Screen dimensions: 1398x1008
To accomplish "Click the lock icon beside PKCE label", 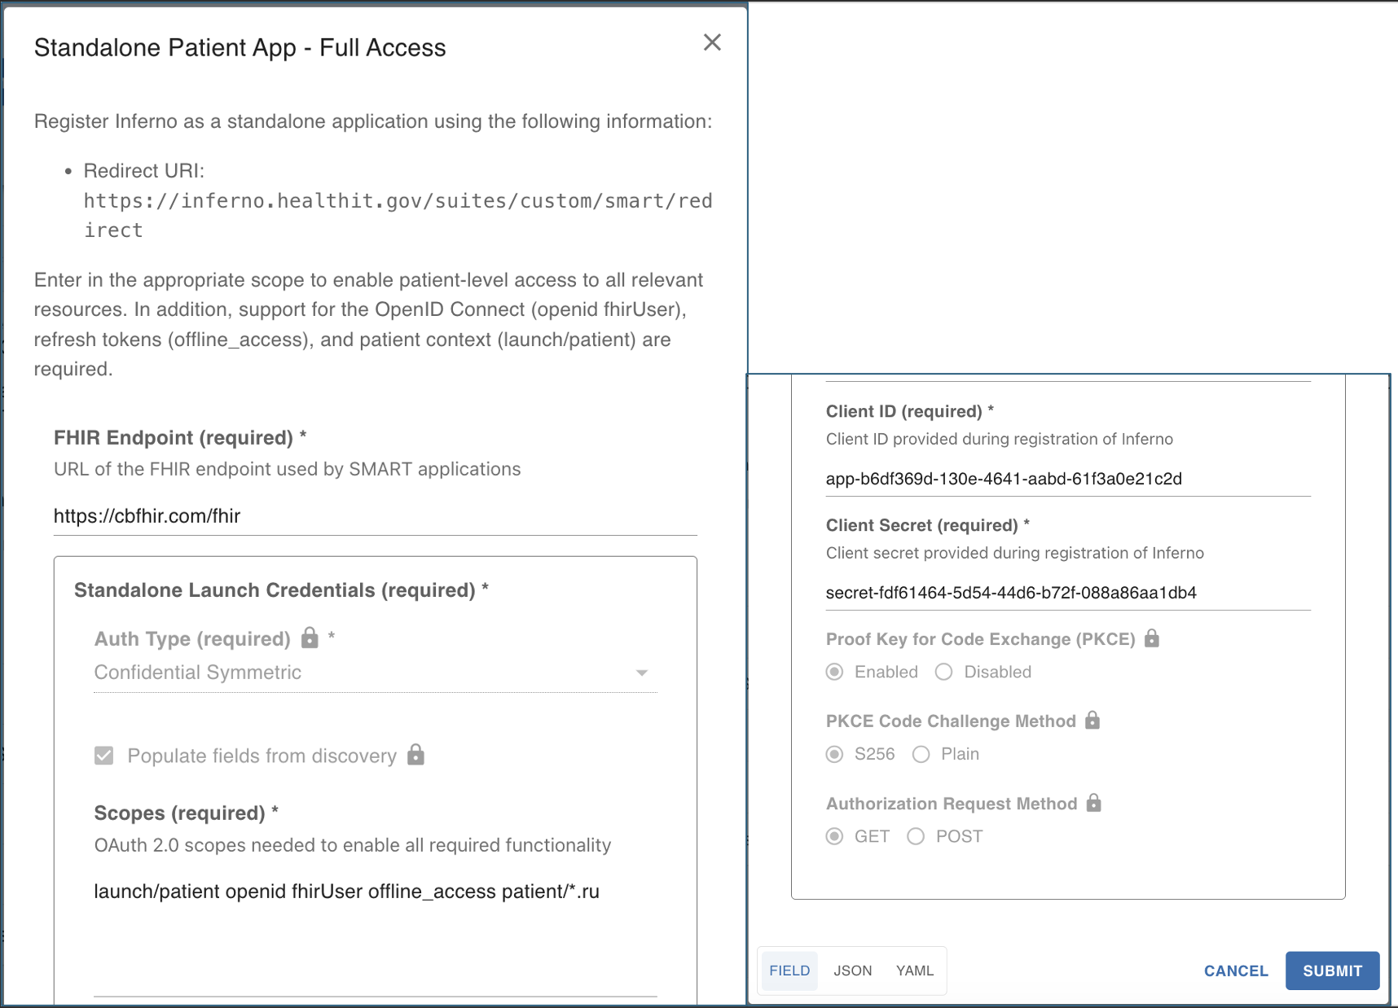I will coord(1151,638).
